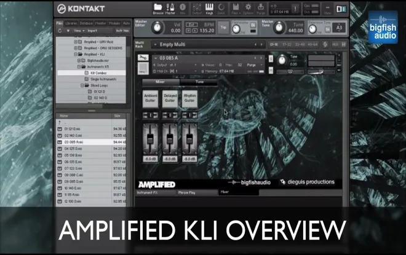Viewport: 406px width, 255px height.
Task: Select previous instrument preset arrow for 03 085 A
Action: coord(255,58)
